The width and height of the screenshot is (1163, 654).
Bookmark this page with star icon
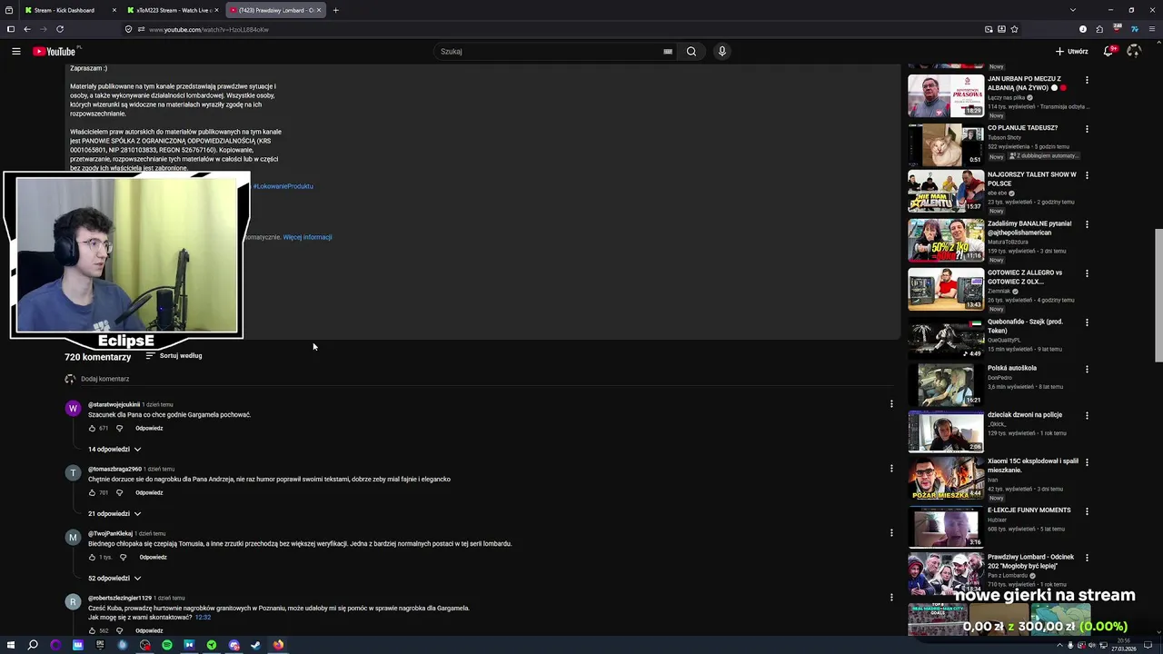coord(1014,29)
